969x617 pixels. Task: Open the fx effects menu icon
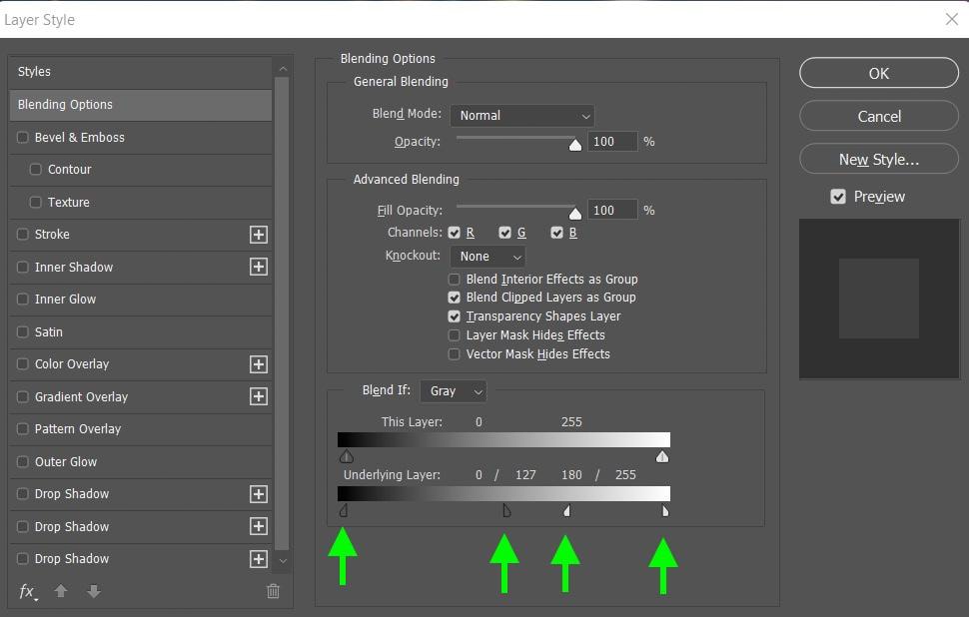click(x=28, y=592)
